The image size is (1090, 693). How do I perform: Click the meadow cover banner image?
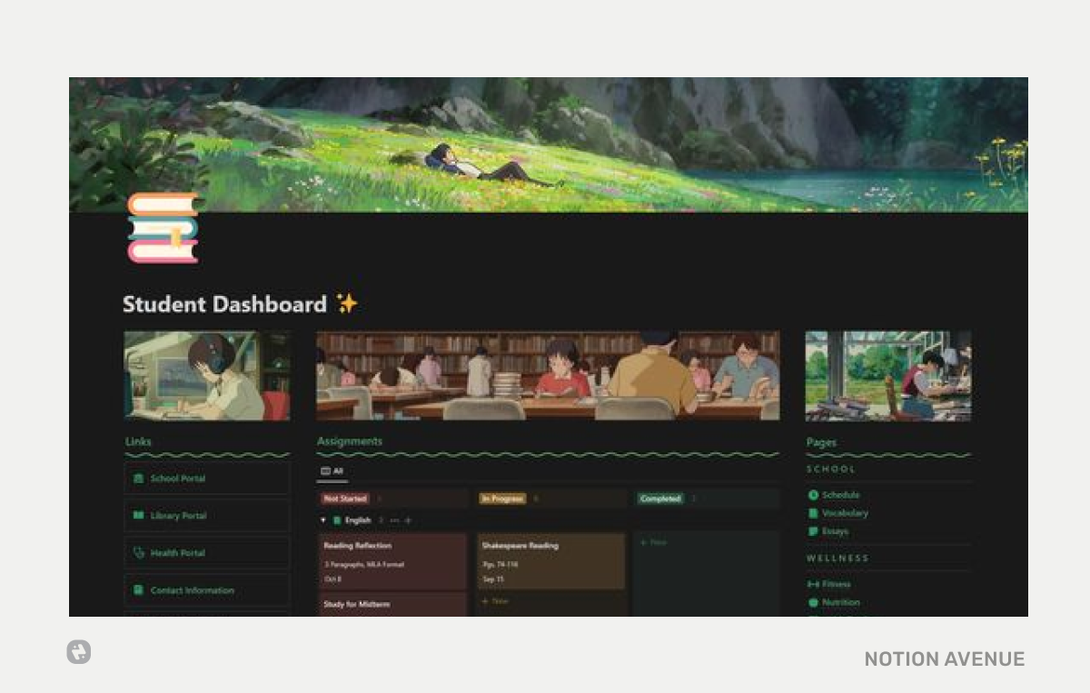point(549,145)
